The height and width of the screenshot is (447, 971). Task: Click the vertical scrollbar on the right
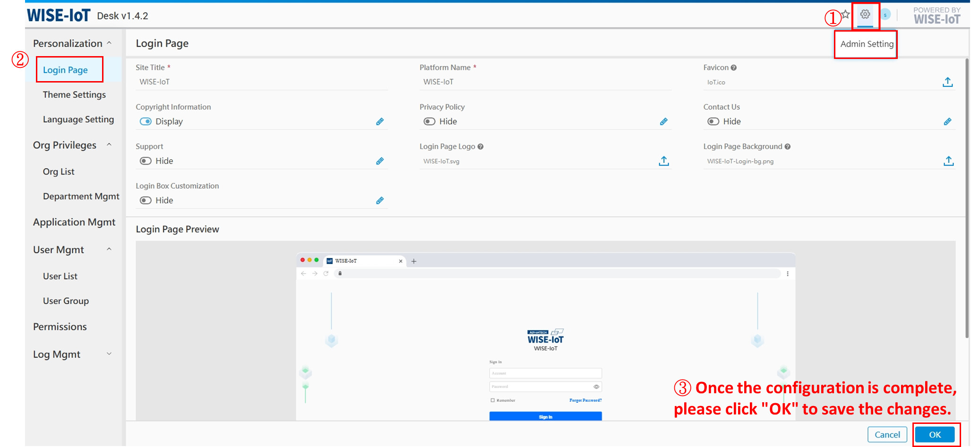(x=967, y=198)
